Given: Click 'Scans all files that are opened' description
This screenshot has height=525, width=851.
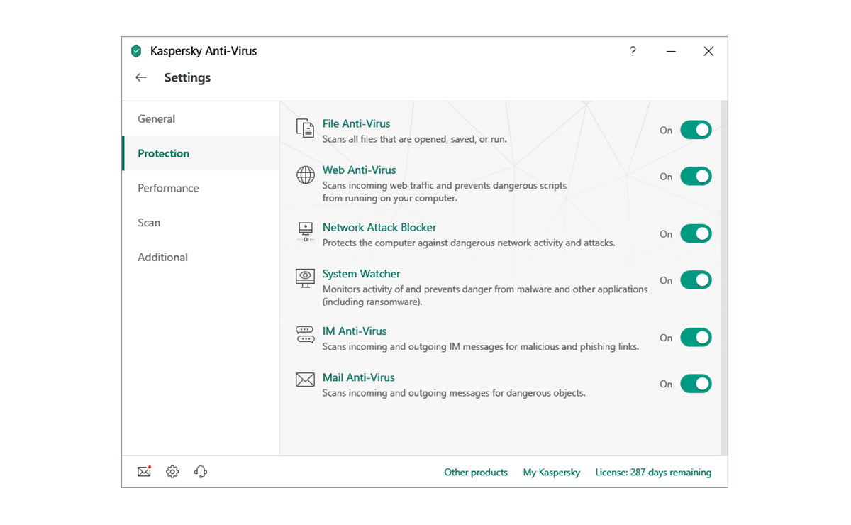Looking at the screenshot, I should coord(414,139).
